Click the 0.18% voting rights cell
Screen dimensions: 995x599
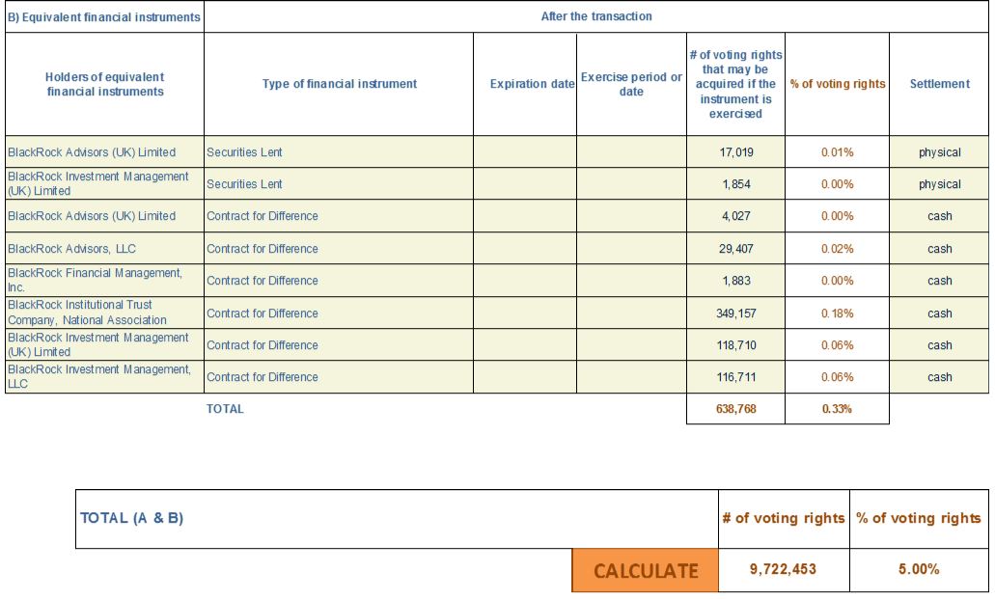click(837, 313)
